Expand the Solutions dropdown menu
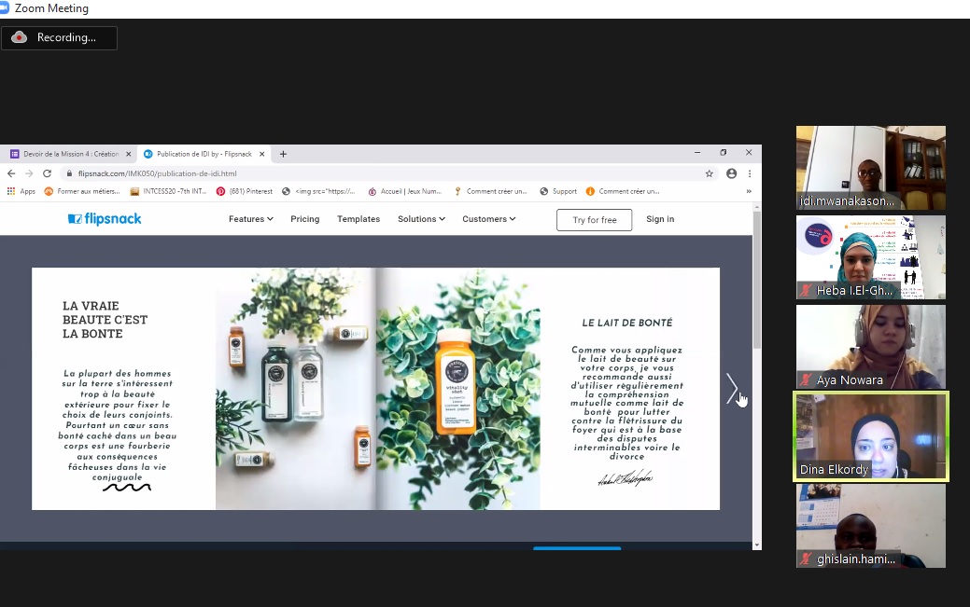The image size is (970, 607). point(421,219)
